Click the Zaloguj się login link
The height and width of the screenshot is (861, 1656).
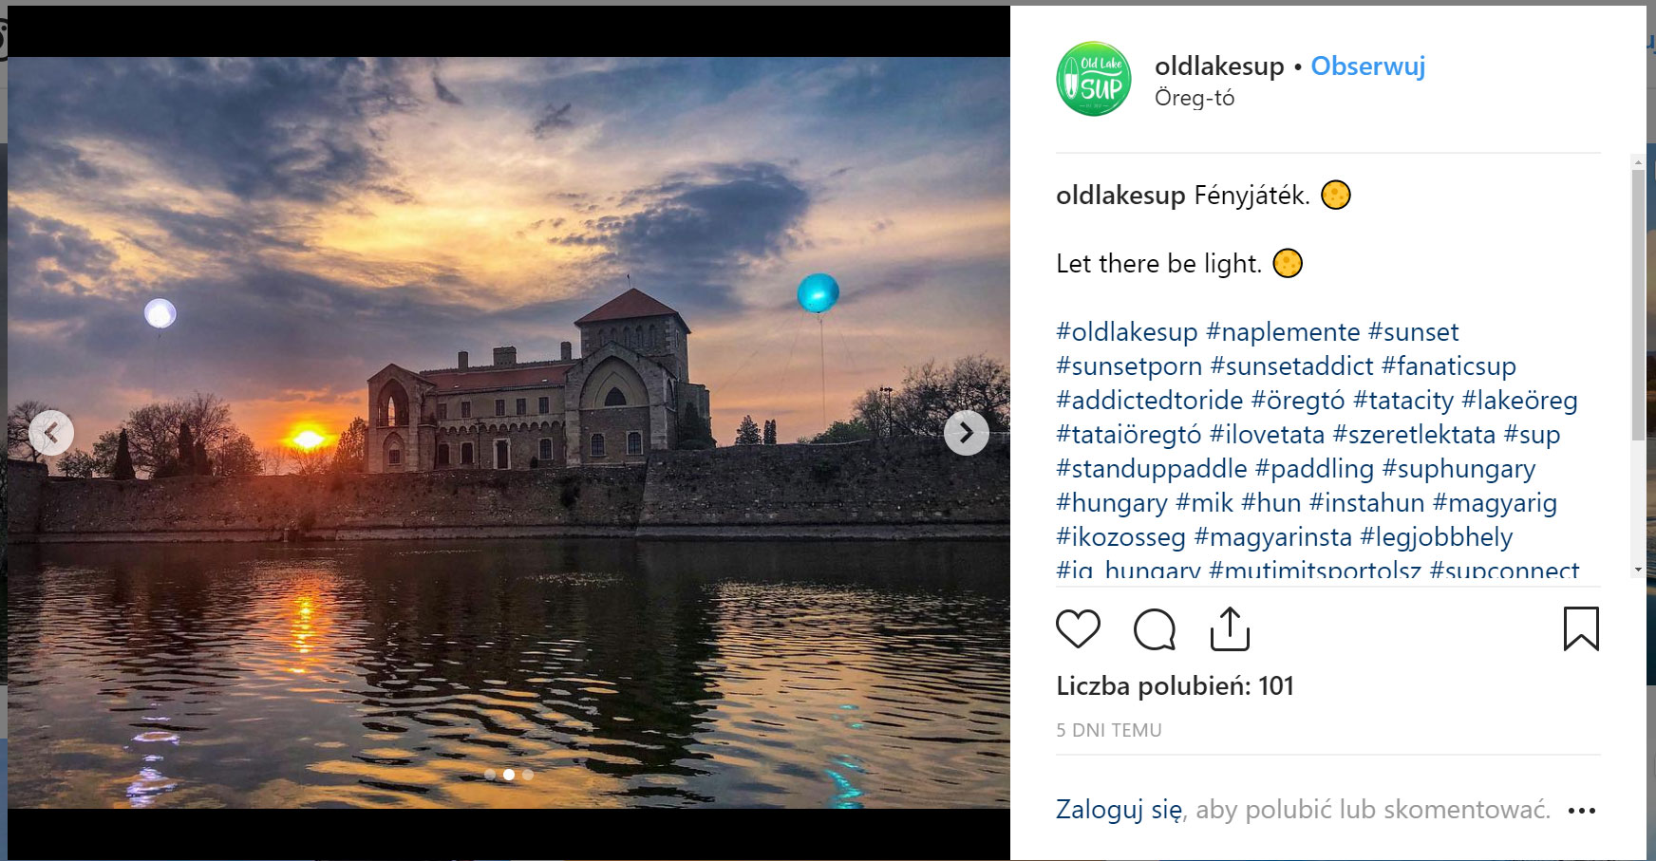(1120, 810)
